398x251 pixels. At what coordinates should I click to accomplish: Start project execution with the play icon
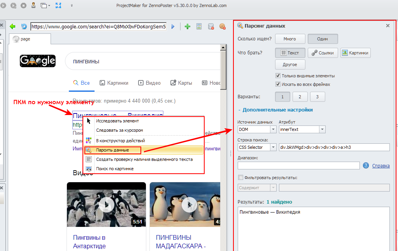(x=3, y=5)
